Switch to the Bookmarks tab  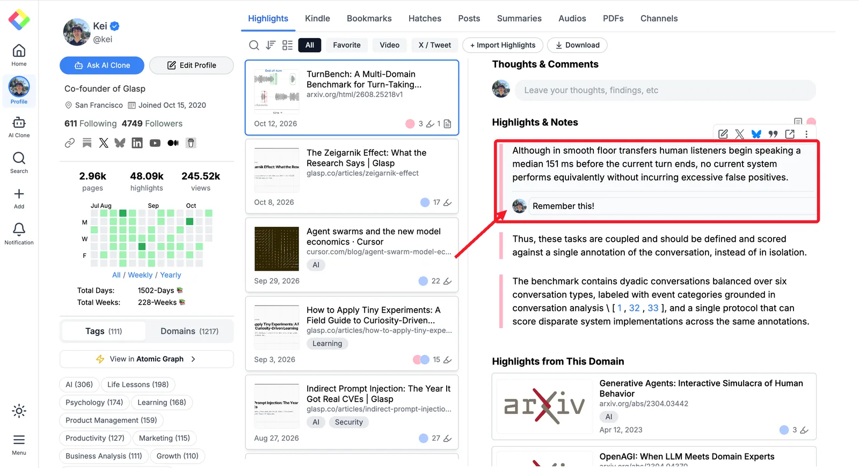coord(369,19)
